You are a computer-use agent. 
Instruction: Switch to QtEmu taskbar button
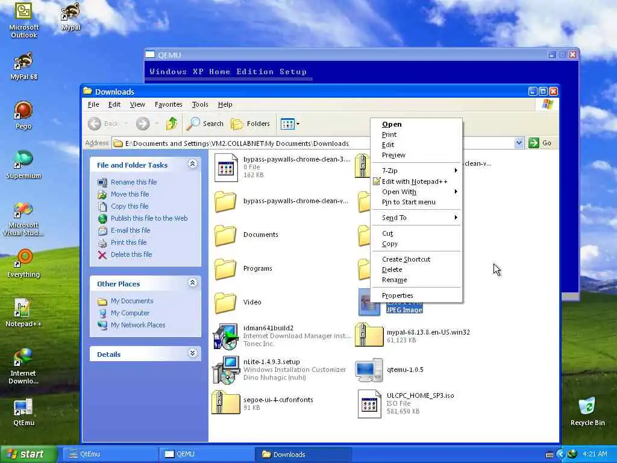coord(111,454)
